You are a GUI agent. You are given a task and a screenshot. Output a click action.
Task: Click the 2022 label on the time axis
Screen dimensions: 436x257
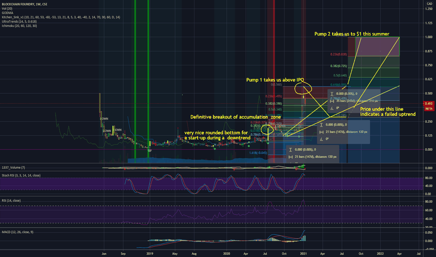pyautogui.click(x=380, y=253)
